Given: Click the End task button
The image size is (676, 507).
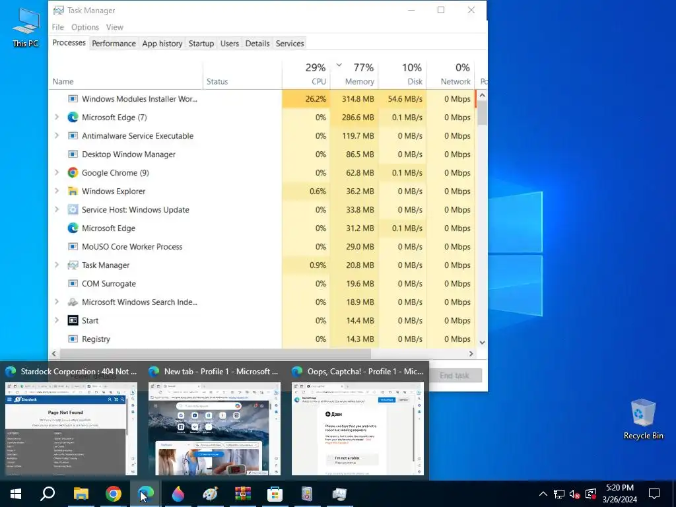Looking at the screenshot, I should [454, 376].
